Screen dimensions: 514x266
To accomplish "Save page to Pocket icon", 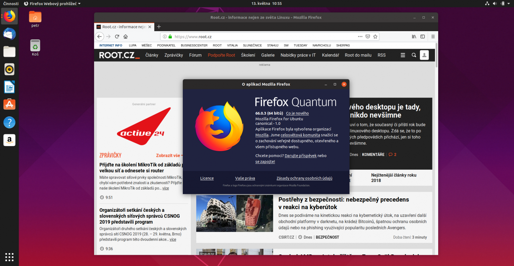I will (x=368, y=37).
